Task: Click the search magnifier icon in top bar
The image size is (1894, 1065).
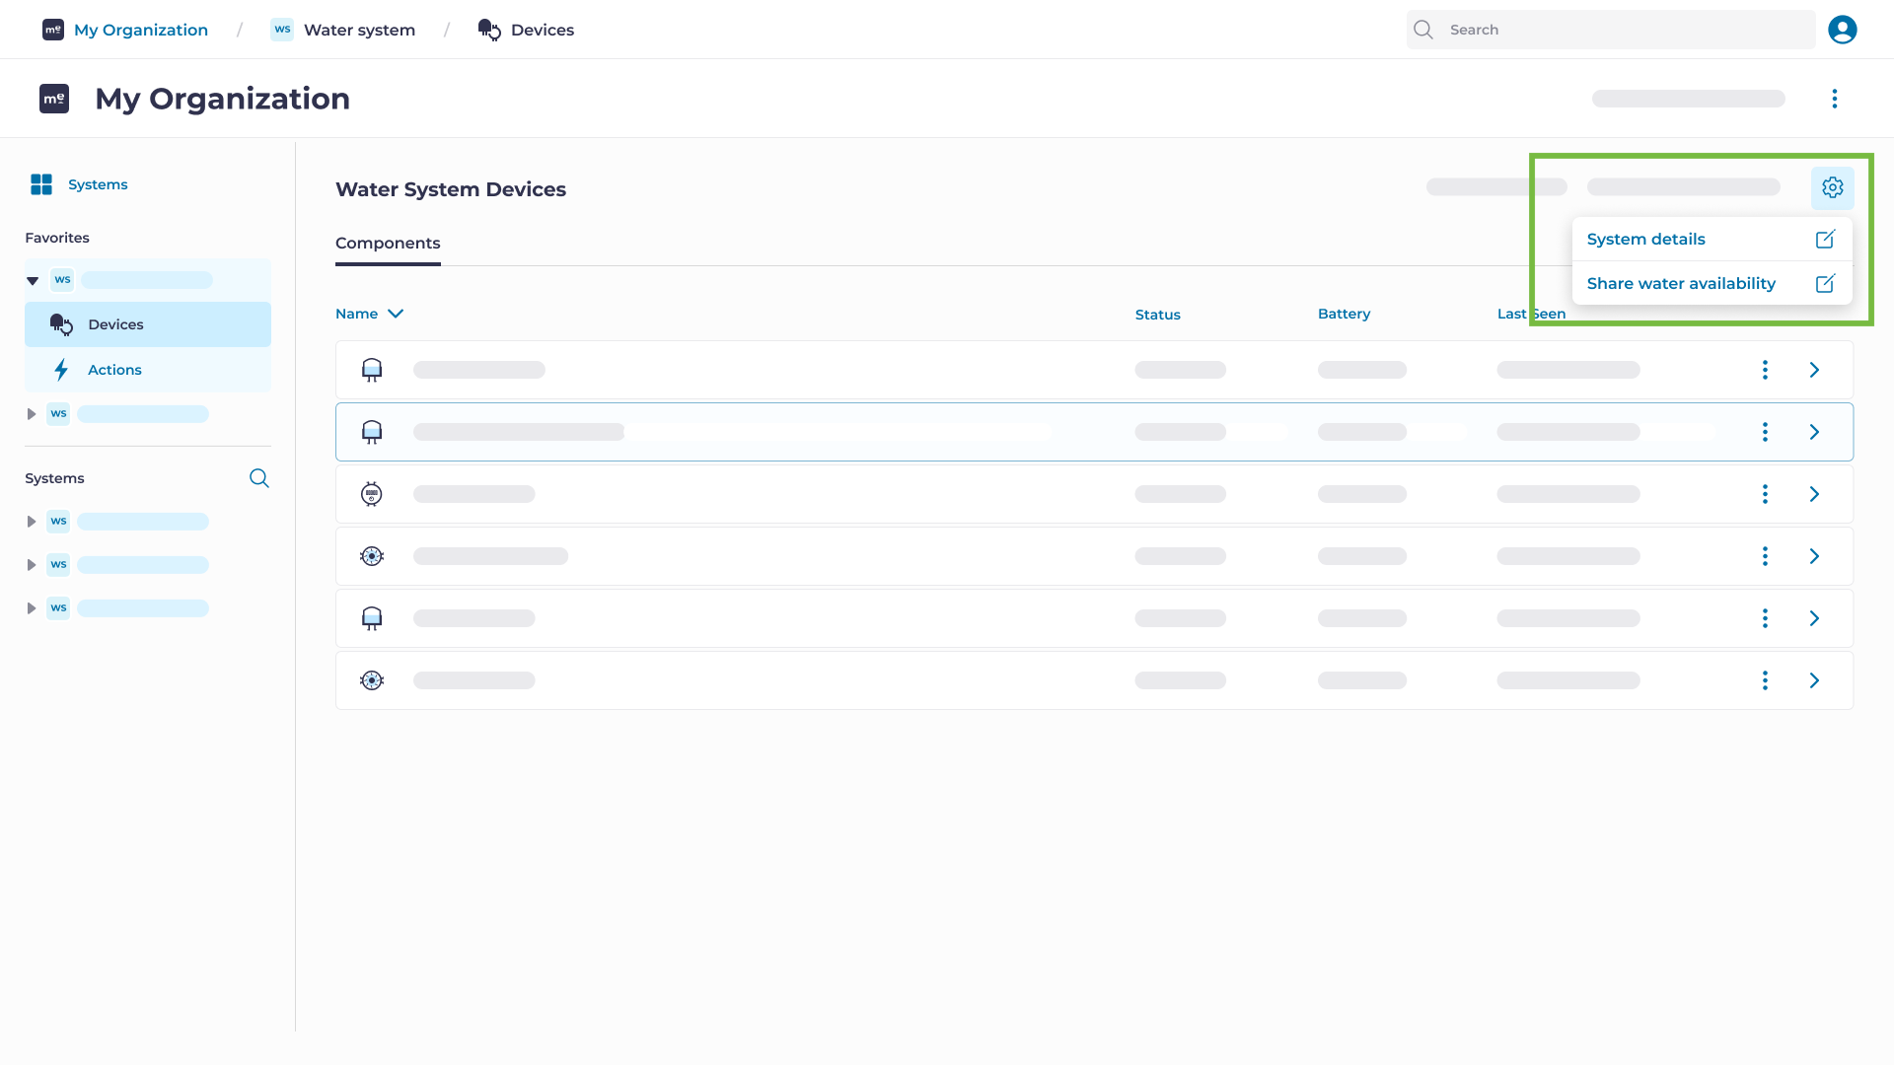Action: tap(1422, 30)
